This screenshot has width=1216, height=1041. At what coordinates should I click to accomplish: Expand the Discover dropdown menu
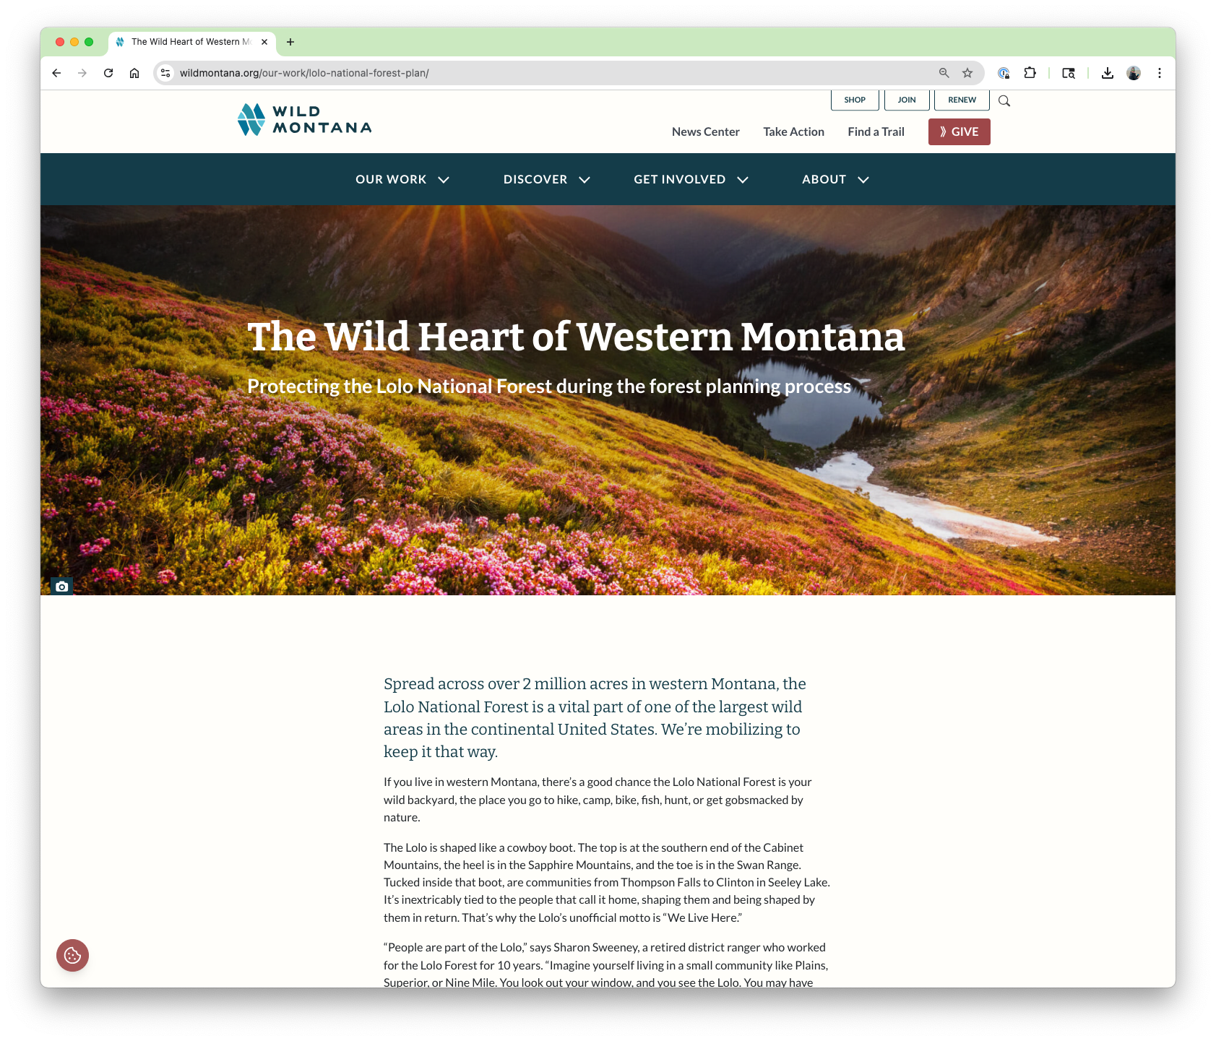(x=547, y=179)
